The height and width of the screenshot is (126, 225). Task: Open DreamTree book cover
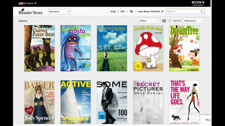click(184, 48)
